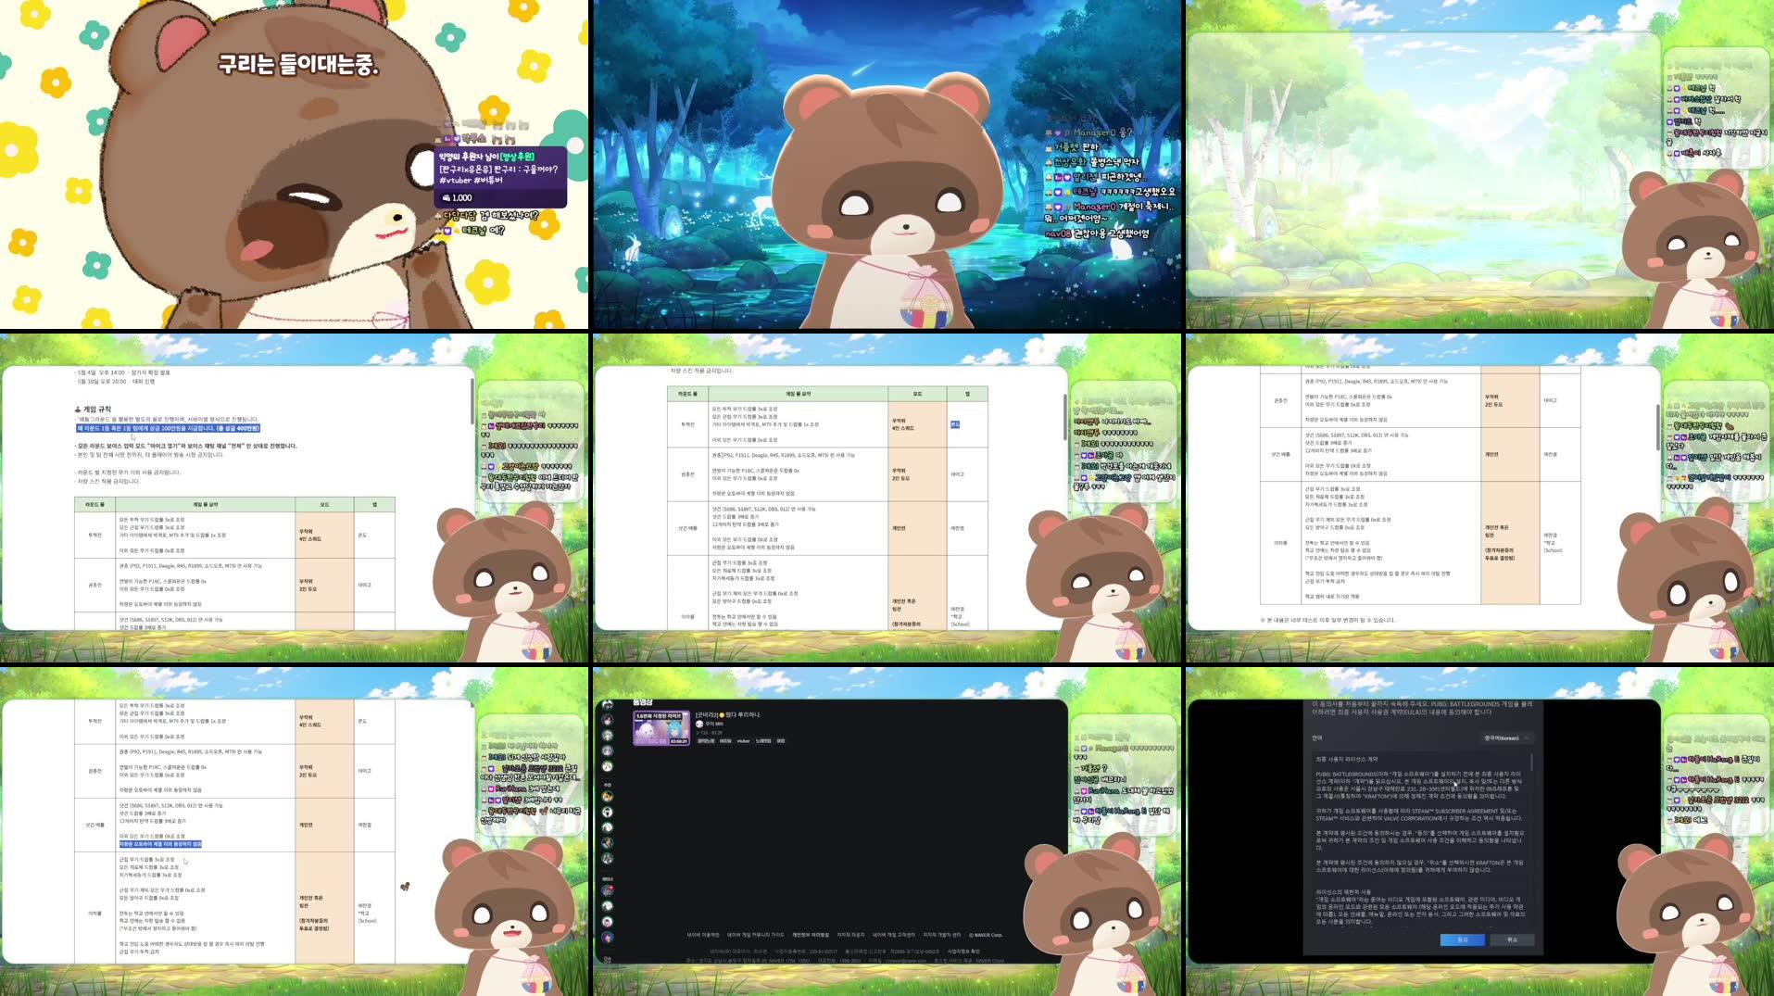Viewport: 1774px width, 996px height.
Task: Open the 개인정보 처리방침 footer link
Action: tap(811, 935)
